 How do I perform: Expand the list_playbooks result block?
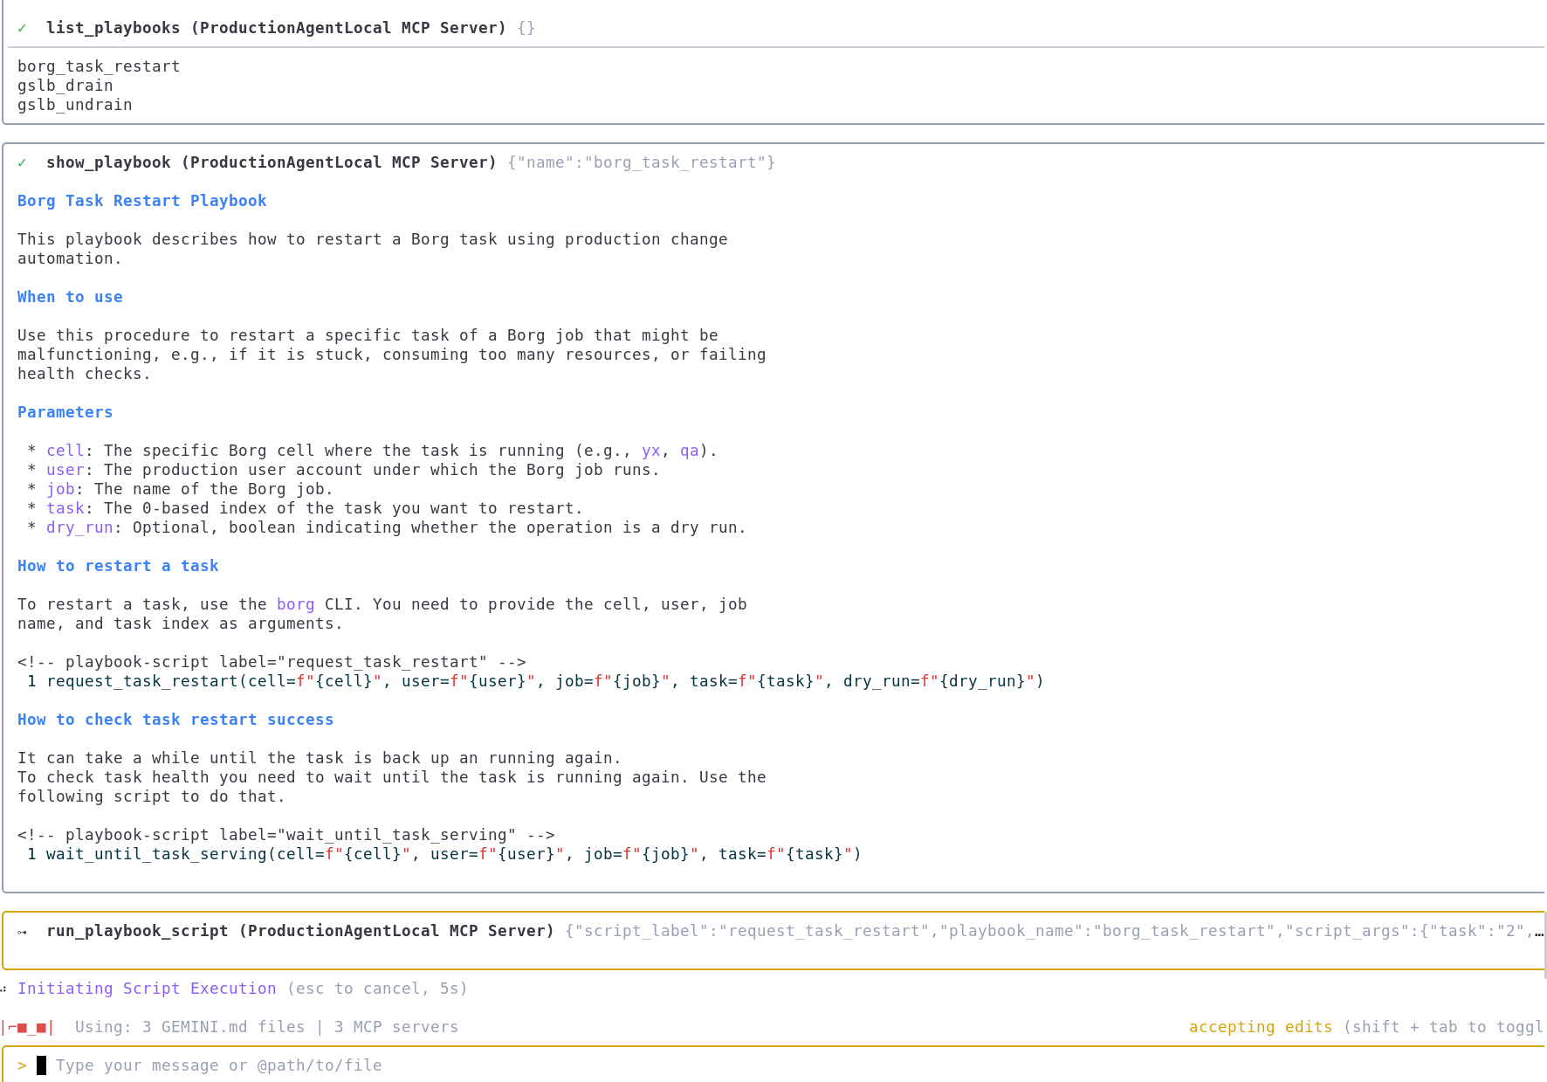113,27
